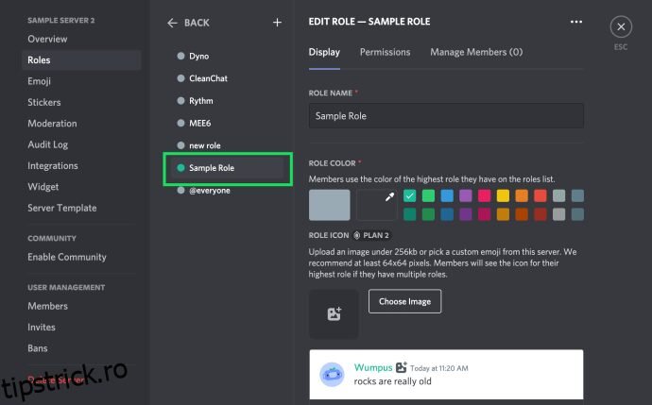
Task: Go back using the BACK arrow
Action: point(188,23)
